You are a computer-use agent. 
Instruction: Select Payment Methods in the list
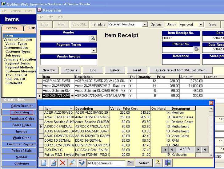(19, 67)
